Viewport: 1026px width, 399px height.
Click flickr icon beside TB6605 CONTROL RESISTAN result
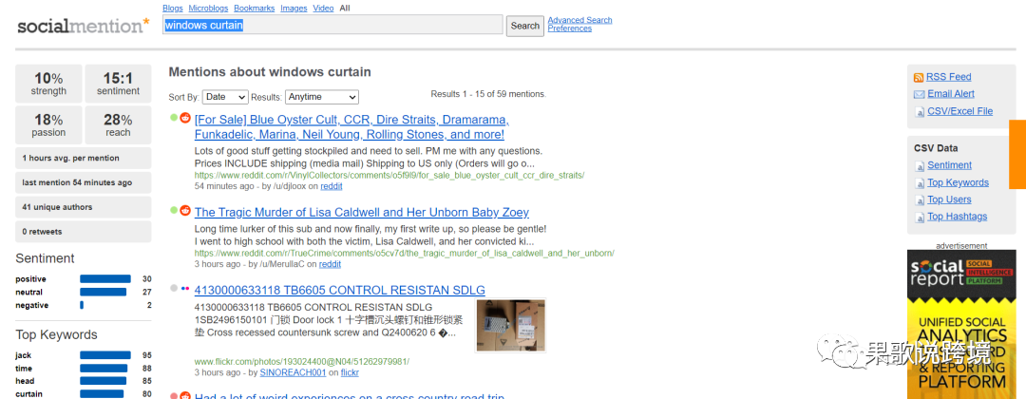point(185,288)
